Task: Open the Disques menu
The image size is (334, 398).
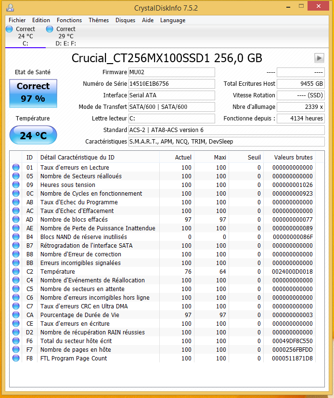Action: point(125,20)
